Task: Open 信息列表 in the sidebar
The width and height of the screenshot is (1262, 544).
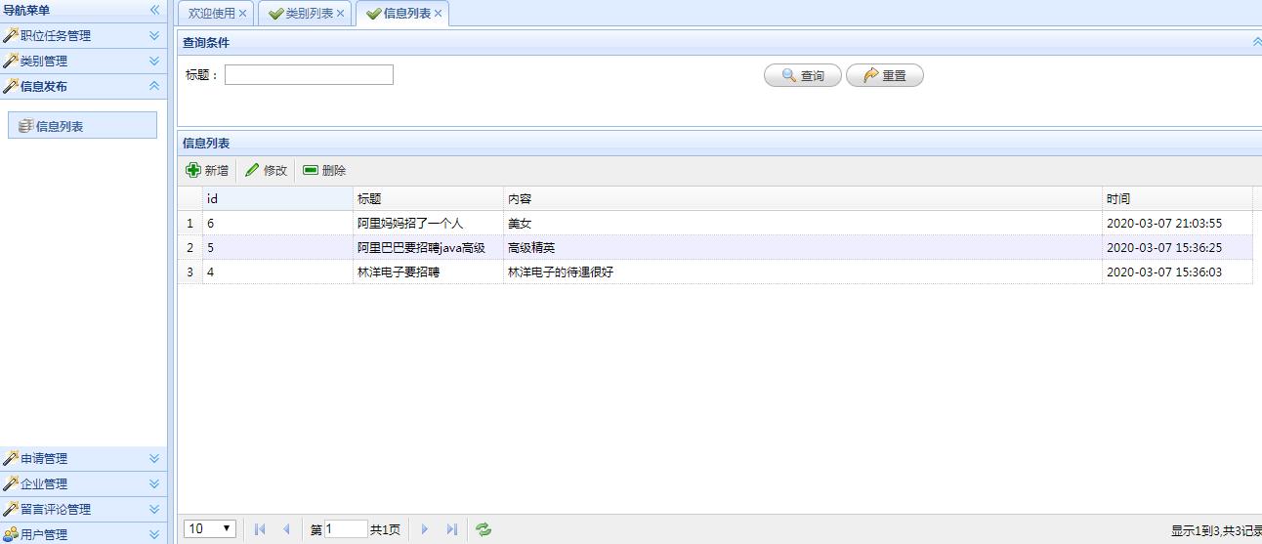Action: pos(82,125)
